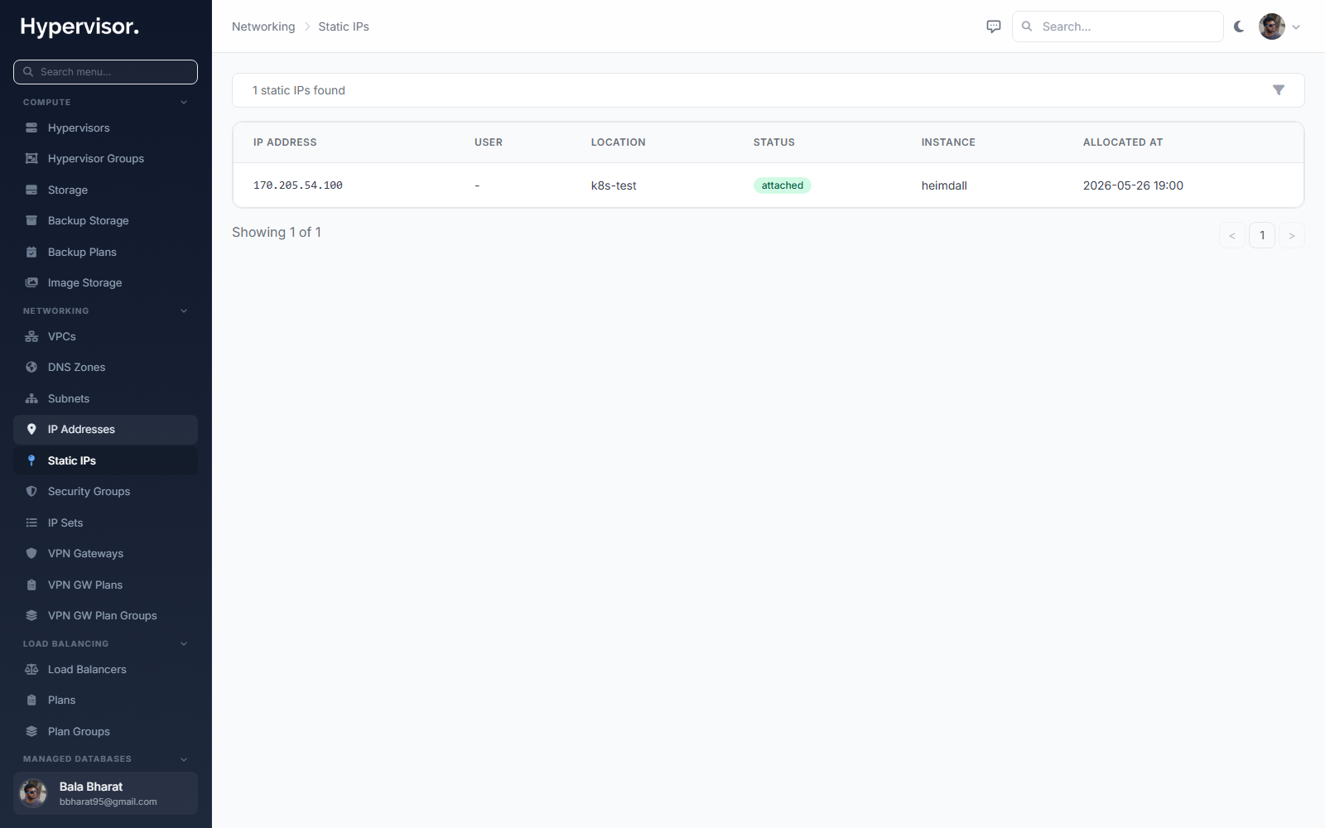The height and width of the screenshot is (828, 1325).
Task: Go to previous page of results
Action: (x=1232, y=235)
